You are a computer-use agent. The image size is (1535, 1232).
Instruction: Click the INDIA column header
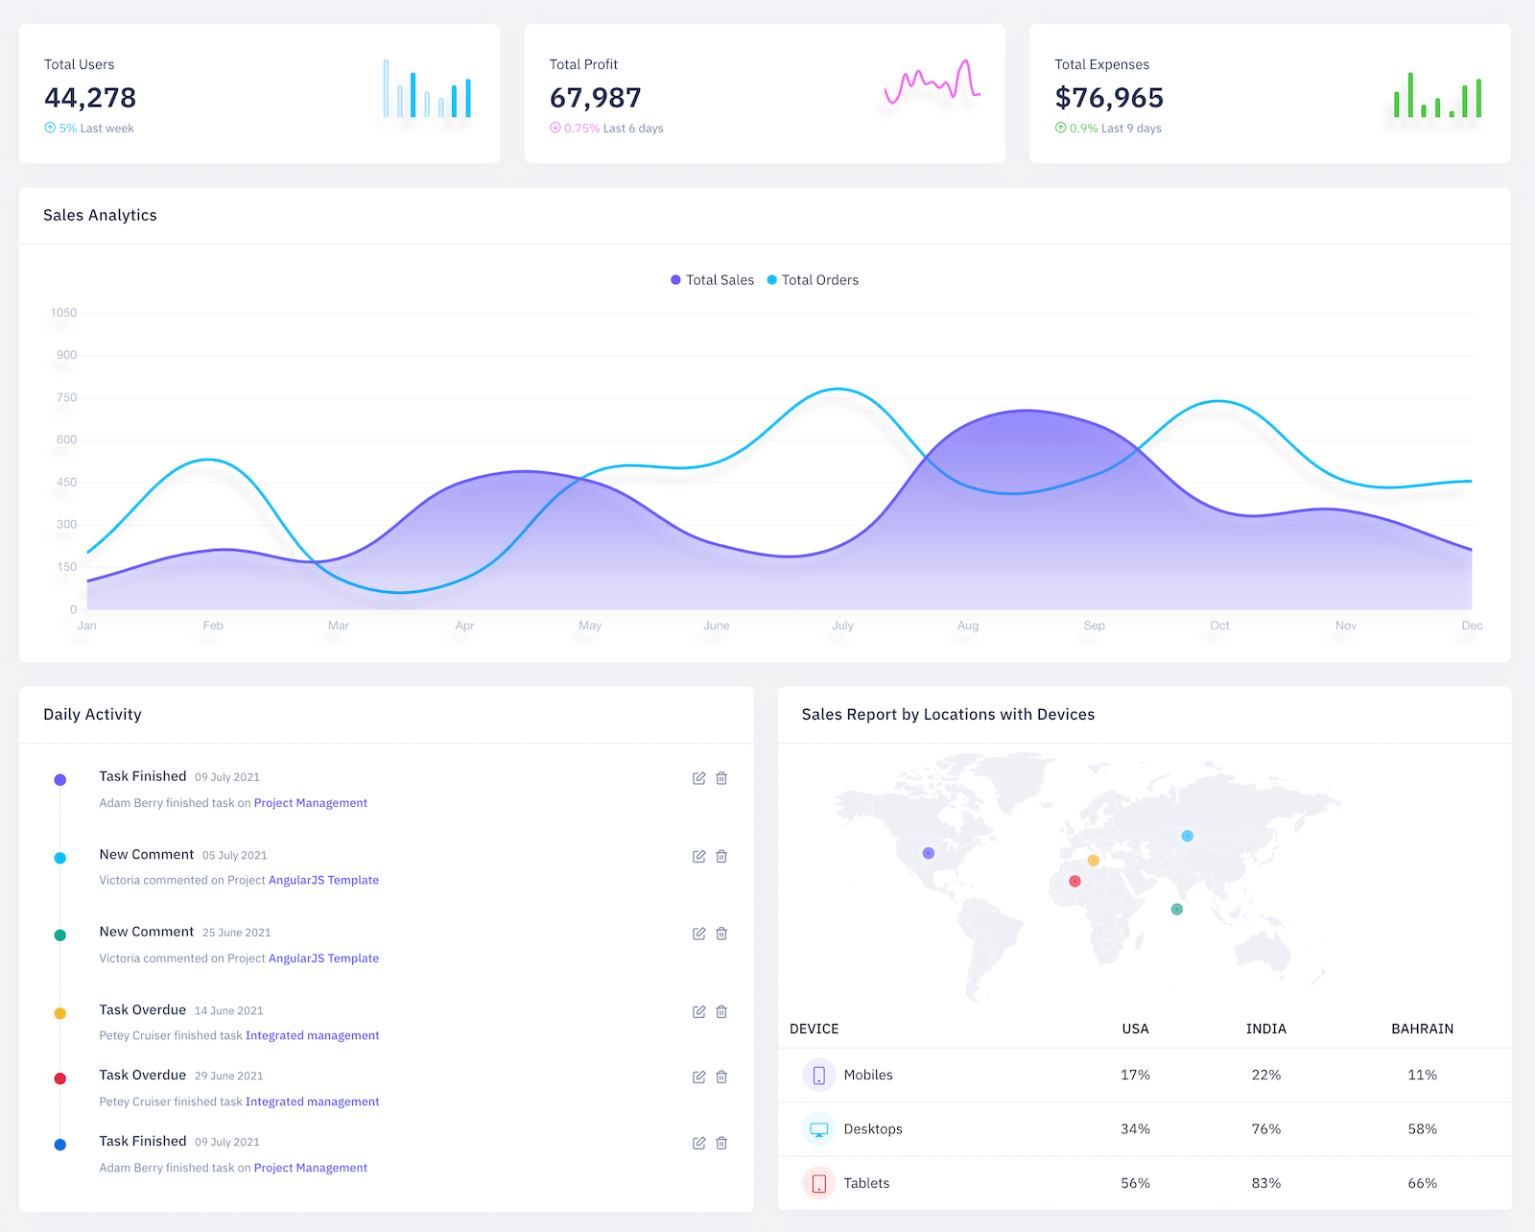point(1265,1029)
